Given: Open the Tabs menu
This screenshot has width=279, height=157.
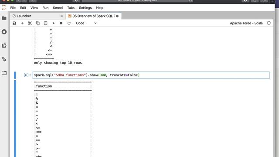Looking at the screenshot, I should 71,8.
